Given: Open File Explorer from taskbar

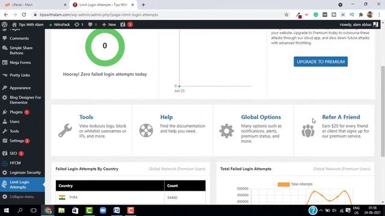Looking at the screenshot, I should [61, 211].
